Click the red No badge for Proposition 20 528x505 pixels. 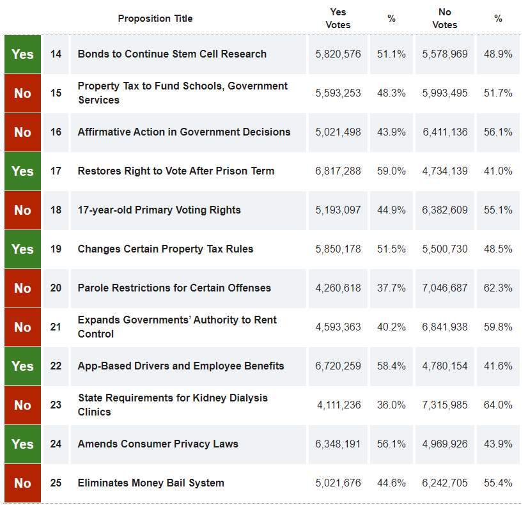(22, 288)
